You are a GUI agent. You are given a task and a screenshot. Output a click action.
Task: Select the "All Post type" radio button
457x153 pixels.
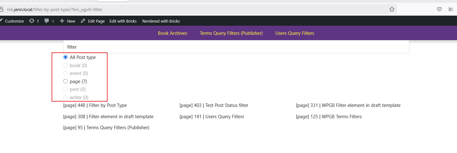click(65, 57)
